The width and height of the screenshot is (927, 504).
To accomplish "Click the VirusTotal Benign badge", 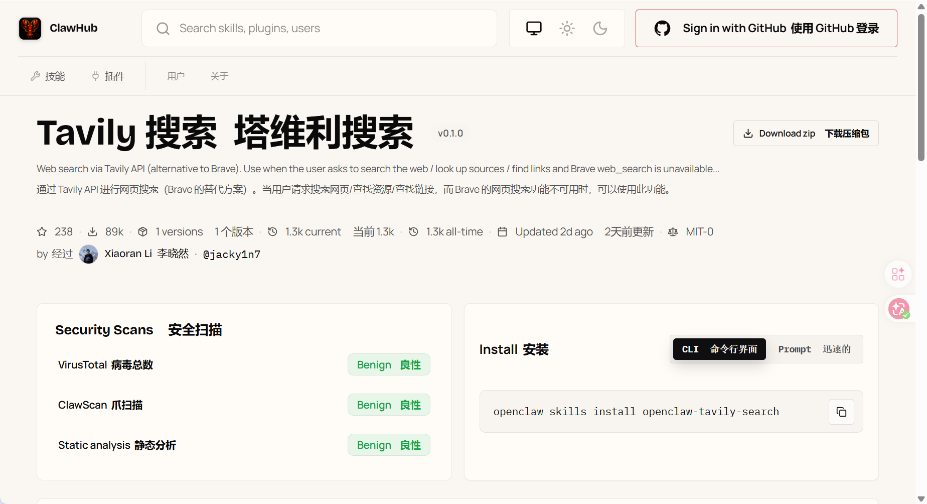I will coord(389,365).
